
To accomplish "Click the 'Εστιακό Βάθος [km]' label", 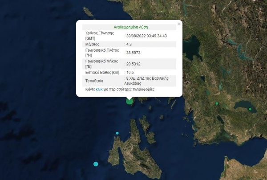I will pyautogui.click(x=103, y=72).
